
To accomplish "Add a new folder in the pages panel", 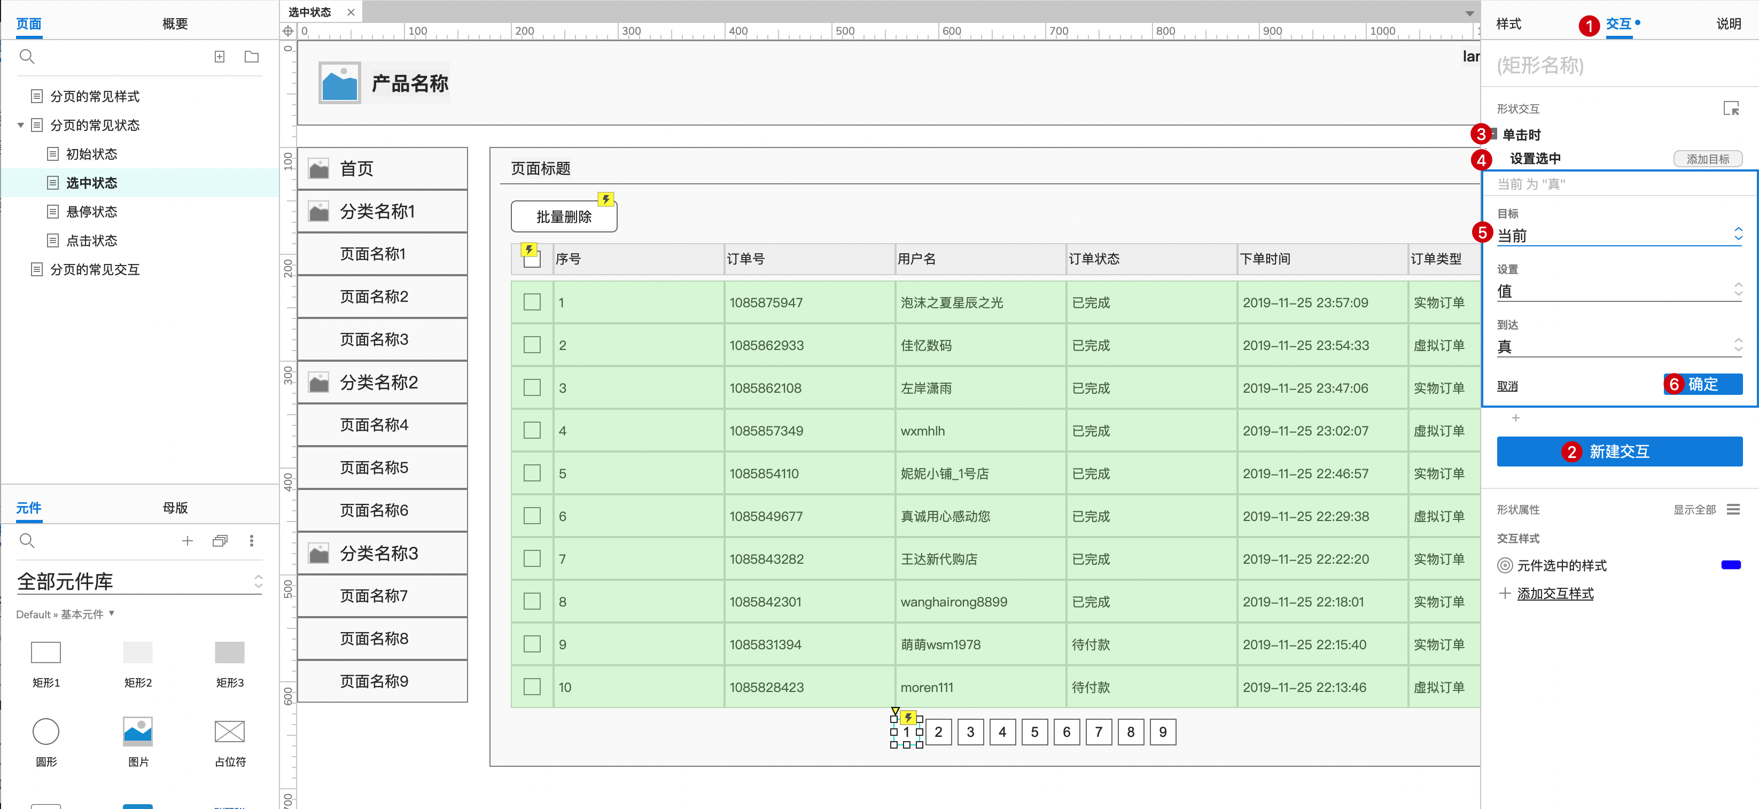I will point(251,57).
